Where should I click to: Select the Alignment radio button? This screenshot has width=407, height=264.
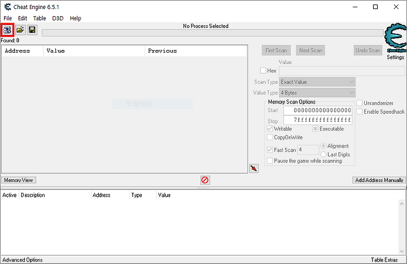(323, 146)
